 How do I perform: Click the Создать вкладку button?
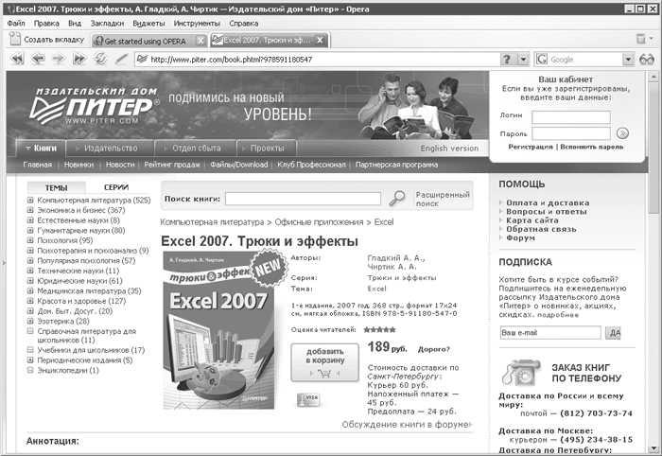pos(45,40)
